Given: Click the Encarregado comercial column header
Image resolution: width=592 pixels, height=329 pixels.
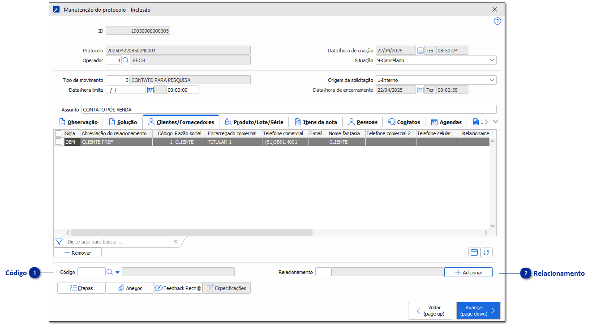Looking at the screenshot, I should pyautogui.click(x=234, y=133).
